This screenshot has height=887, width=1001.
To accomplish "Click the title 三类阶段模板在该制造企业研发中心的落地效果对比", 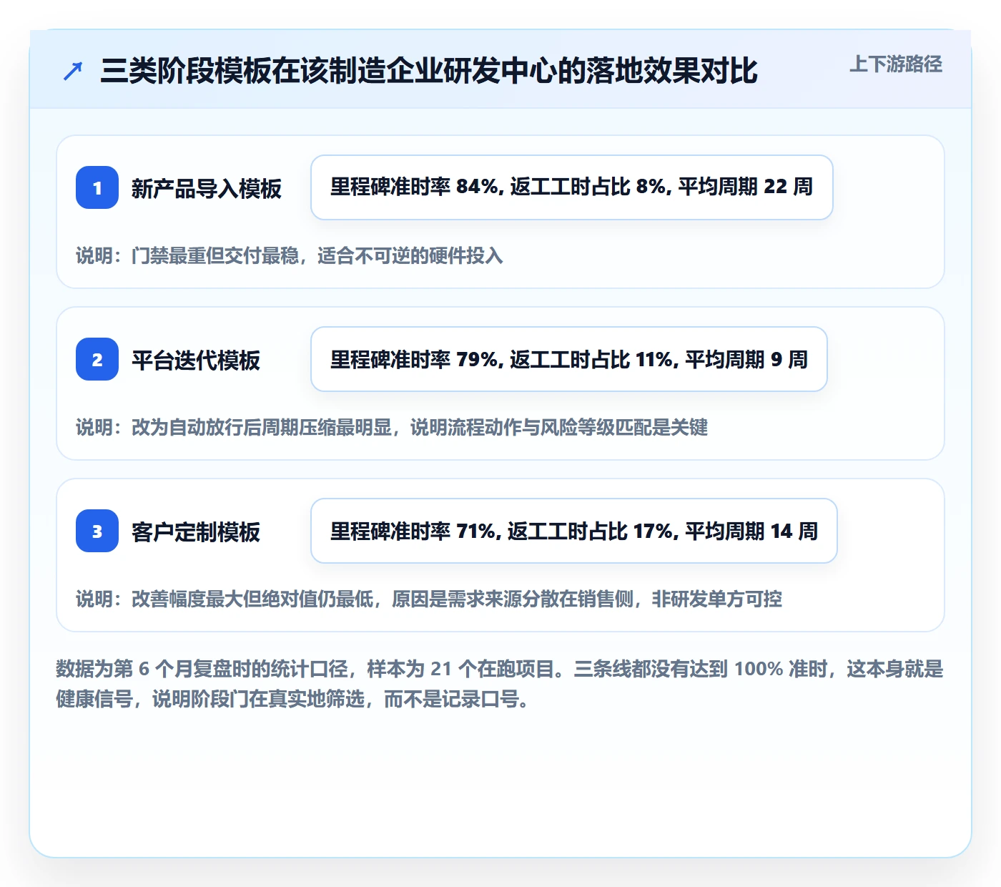I will tap(429, 71).
